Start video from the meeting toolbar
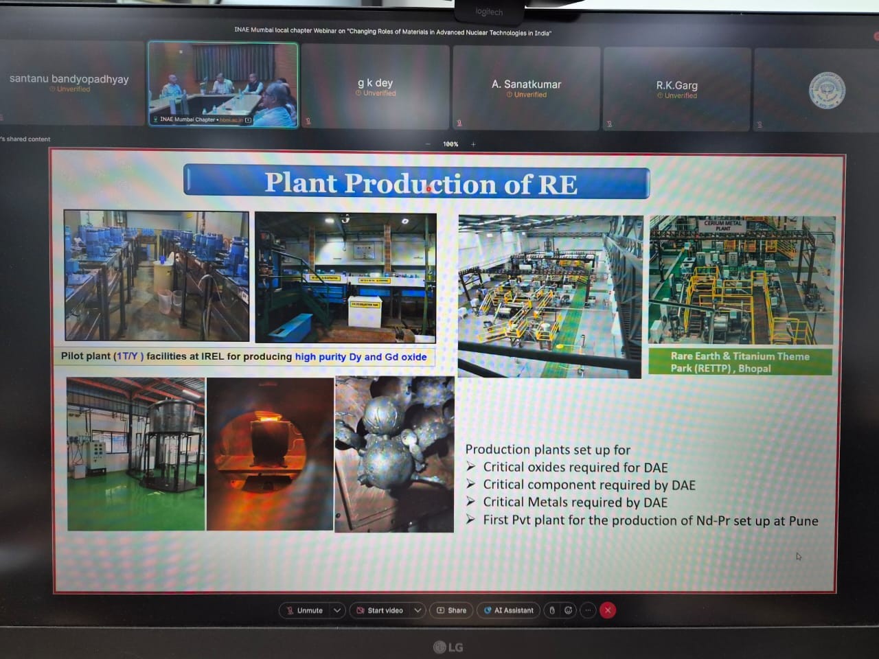The image size is (879, 659). [x=380, y=610]
